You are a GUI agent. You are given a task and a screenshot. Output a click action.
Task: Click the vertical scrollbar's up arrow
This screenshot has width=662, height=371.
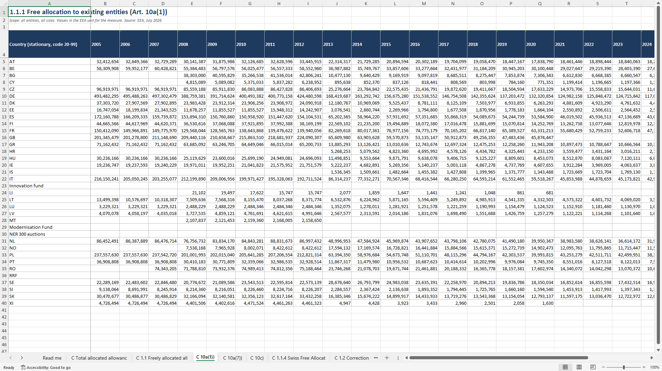(x=658, y=3)
